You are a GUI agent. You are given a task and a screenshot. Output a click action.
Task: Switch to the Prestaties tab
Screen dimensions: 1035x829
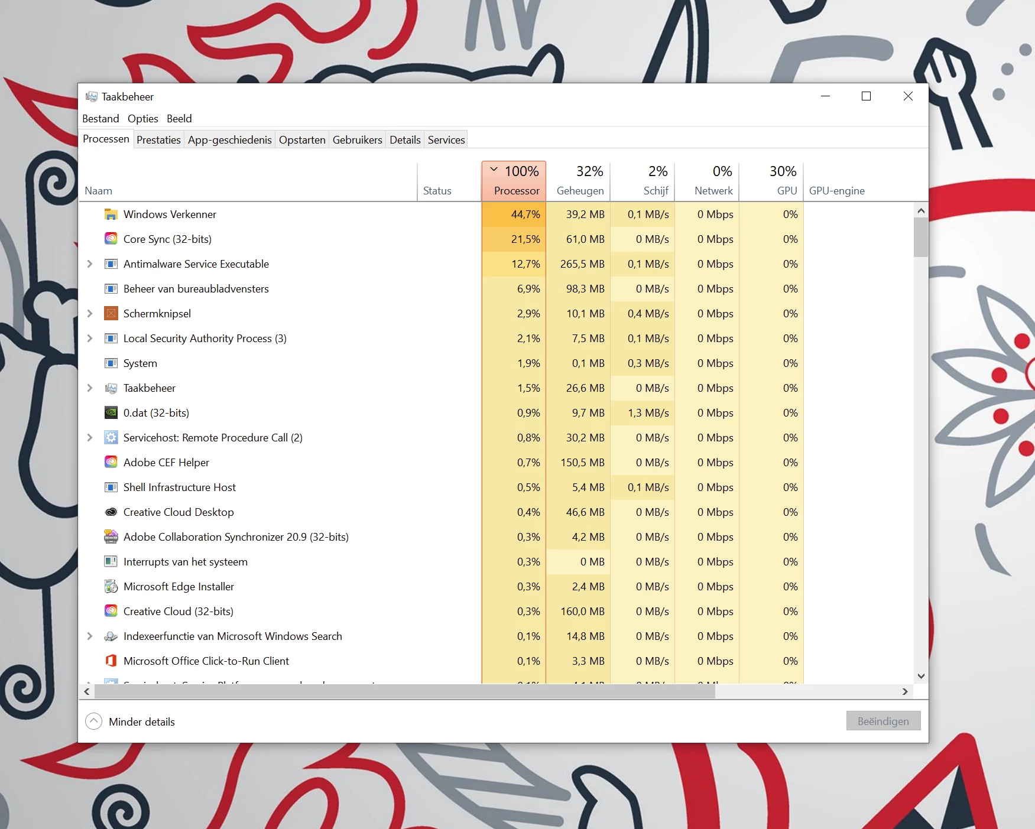point(158,140)
